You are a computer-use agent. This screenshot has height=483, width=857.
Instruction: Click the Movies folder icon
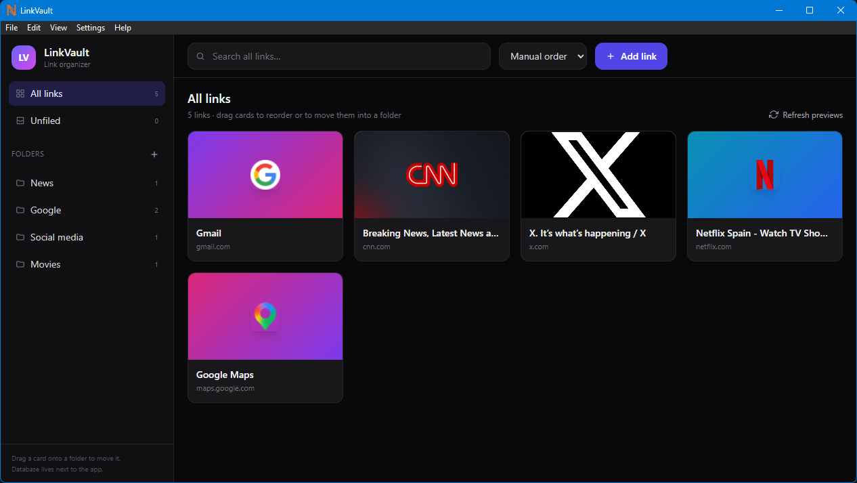coord(20,264)
